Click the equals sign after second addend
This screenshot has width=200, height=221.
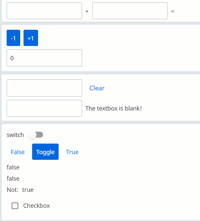pos(173,11)
